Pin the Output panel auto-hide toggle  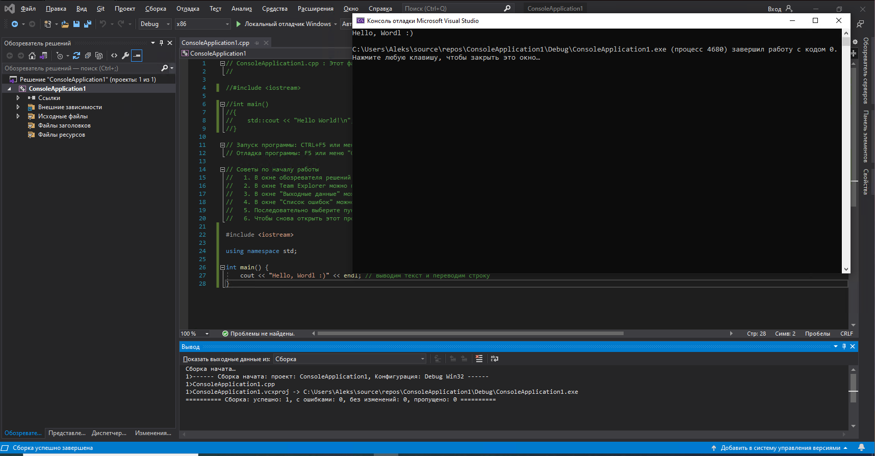844,346
